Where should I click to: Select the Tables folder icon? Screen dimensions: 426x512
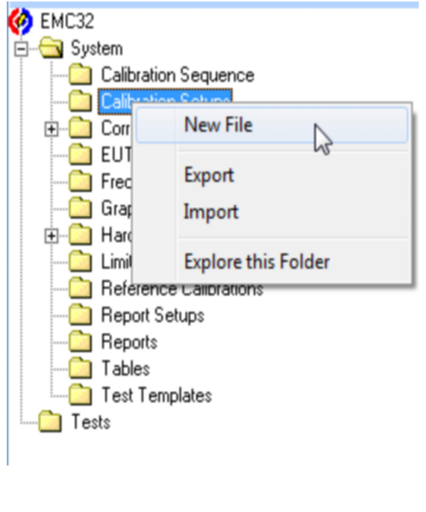click(80, 369)
